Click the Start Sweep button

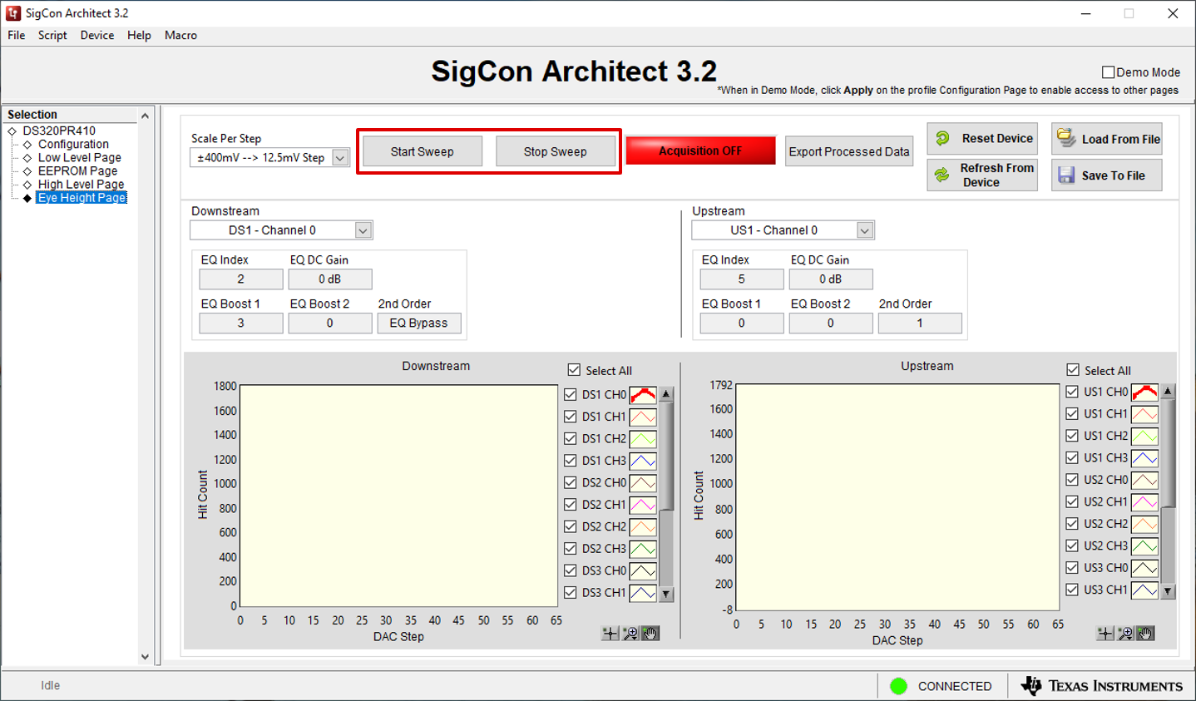click(x=423, y=151)
